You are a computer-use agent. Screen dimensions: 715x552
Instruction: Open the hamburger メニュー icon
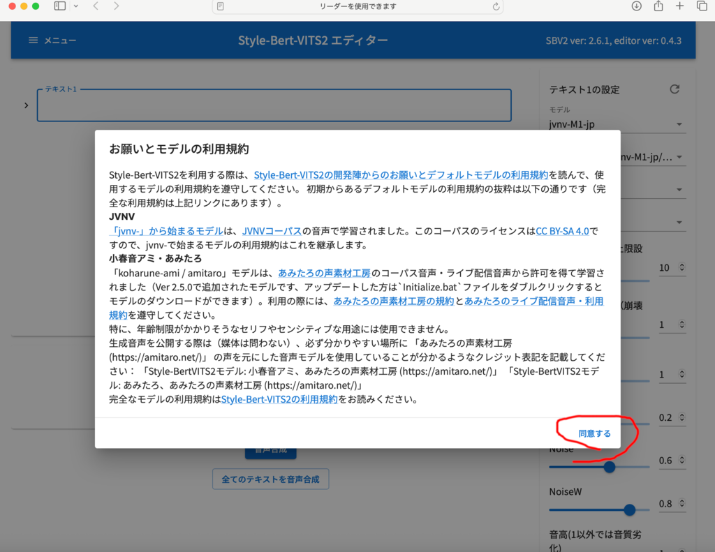(34, 40)
